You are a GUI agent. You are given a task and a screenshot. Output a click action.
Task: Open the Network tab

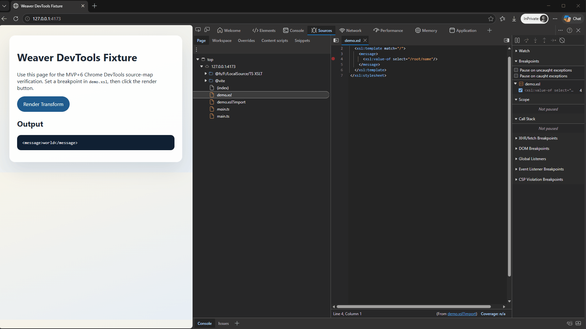pos(351,30)
